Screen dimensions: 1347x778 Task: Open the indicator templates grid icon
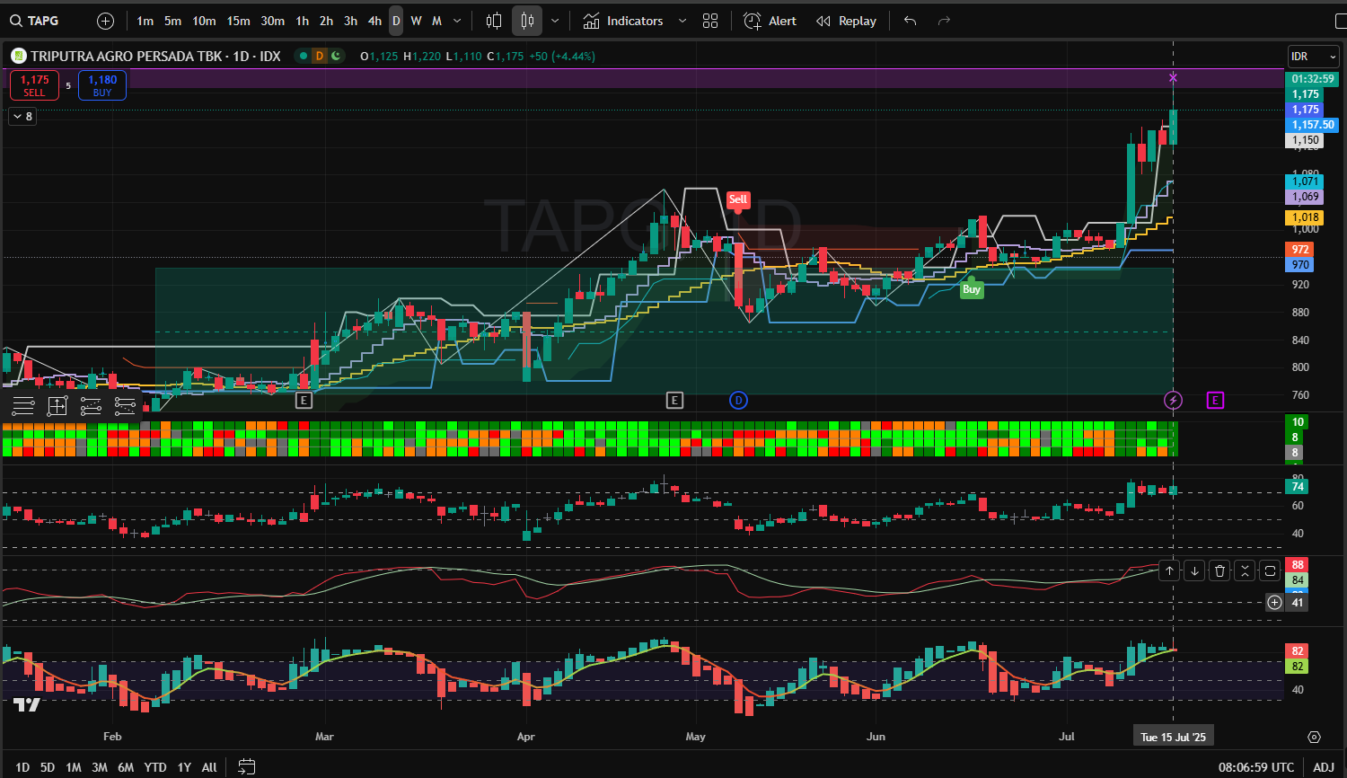coord(710,21)
